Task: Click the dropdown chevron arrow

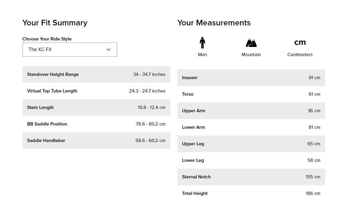Action: (109, 49)
